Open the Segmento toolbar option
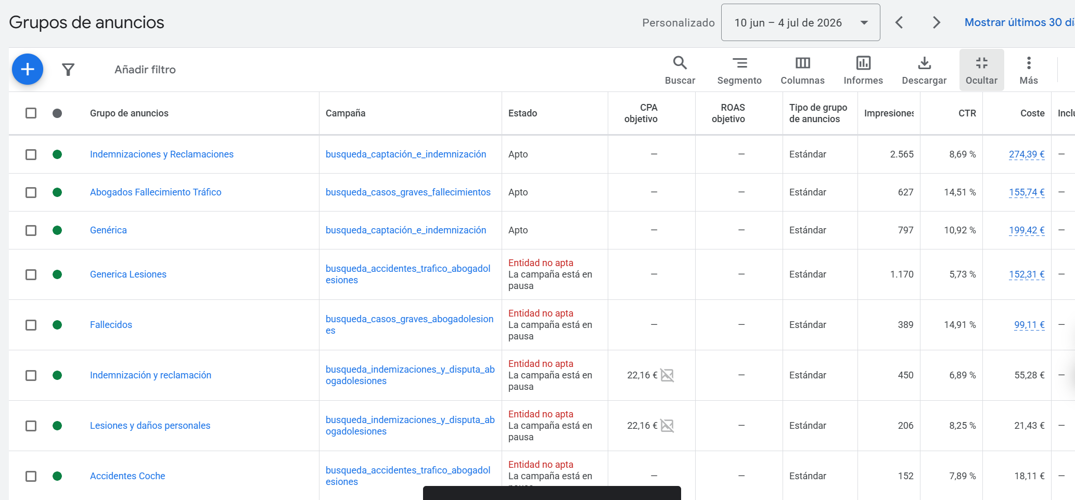The height and width of the screenshot is (500, 1075). coord(739,70)
